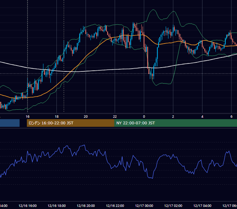Click hour tick 6 on chart axis
237x209 pixels.
click(231, 117)
